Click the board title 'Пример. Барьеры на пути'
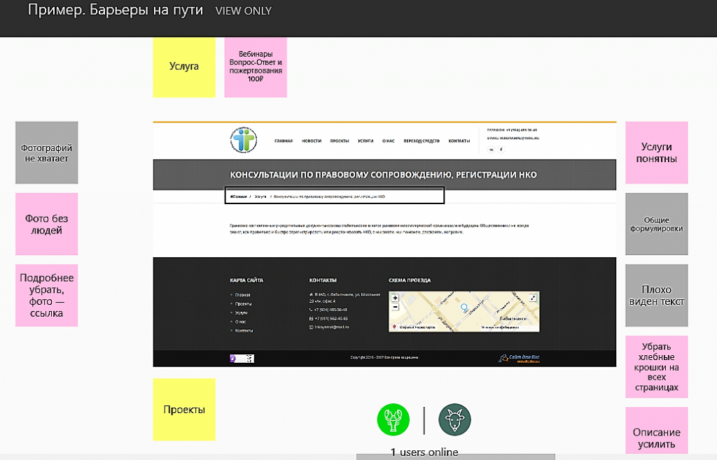 116,10
